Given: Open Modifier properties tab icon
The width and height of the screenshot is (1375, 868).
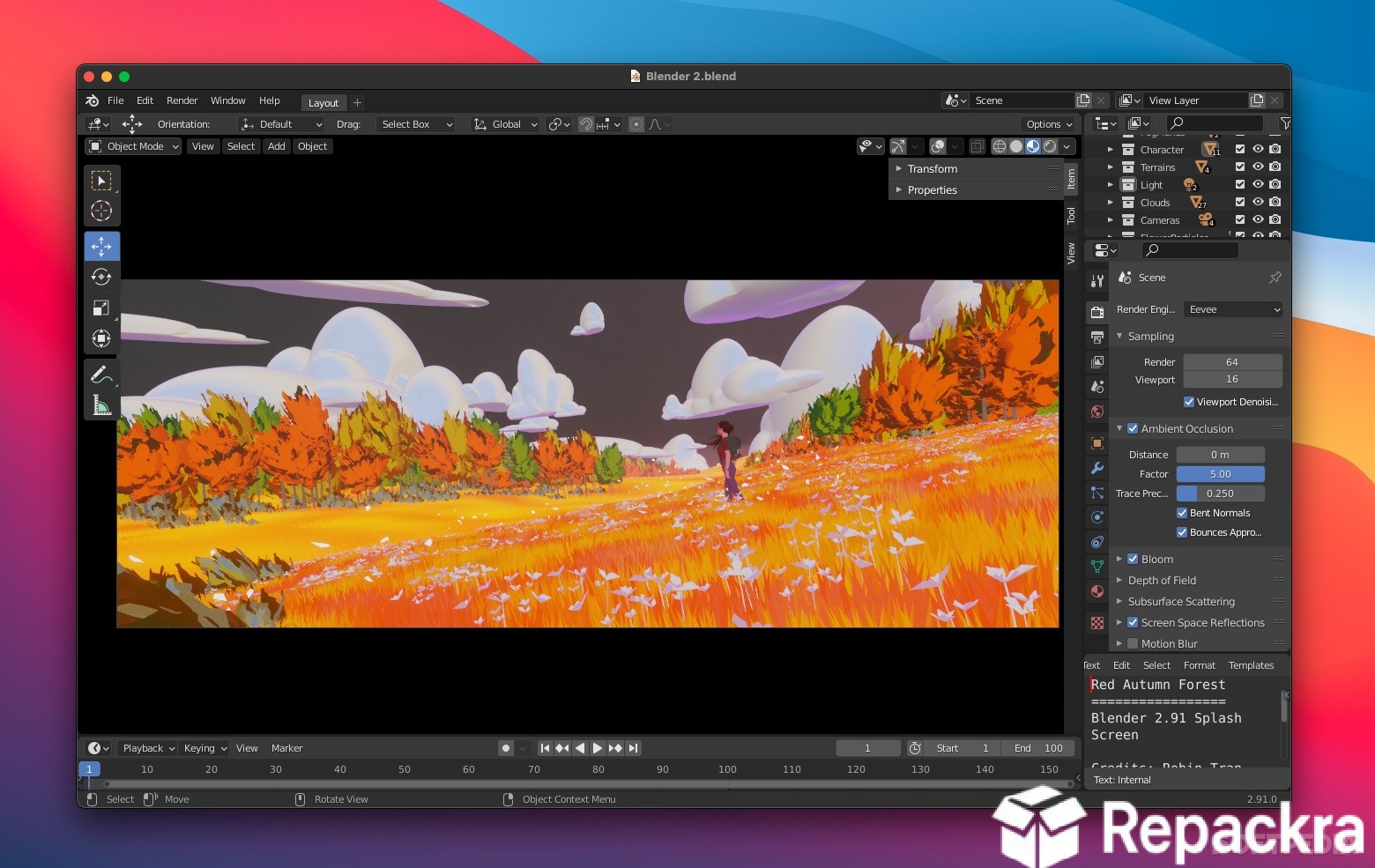Looking at the screenshot, I should [x=1097, y=468].
